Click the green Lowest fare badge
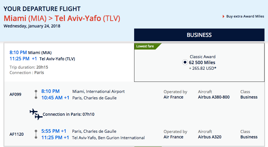This screenshot has height=147, width=268. tap(145, 46)
